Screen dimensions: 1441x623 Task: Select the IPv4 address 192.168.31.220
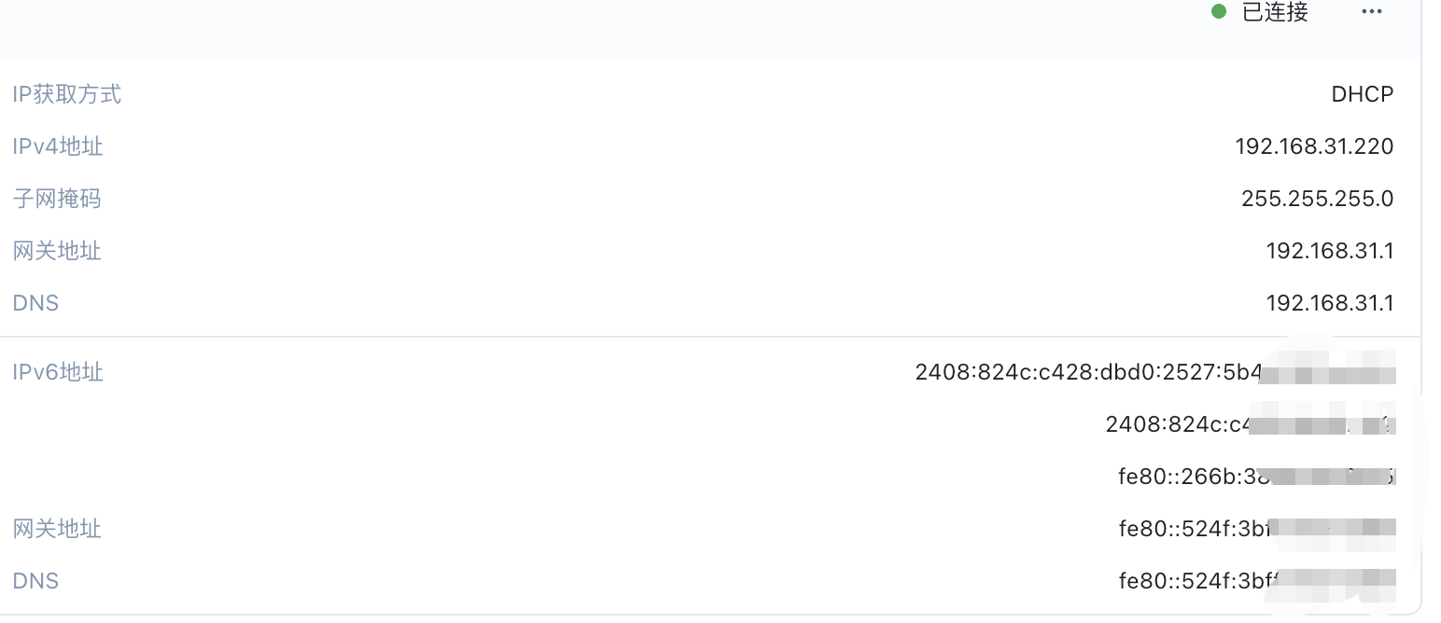pos(1313,146)
